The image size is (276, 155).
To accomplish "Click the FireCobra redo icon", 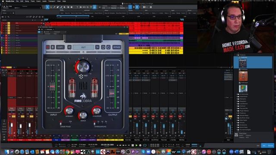I will click(108, 47).
